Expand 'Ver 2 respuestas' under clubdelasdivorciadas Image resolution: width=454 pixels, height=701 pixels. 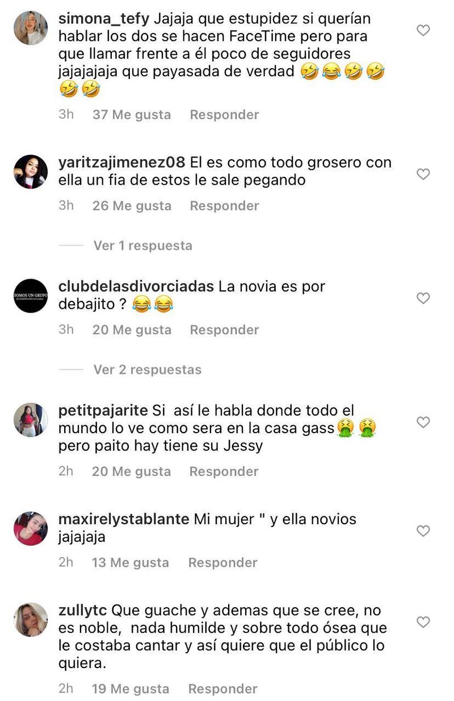point(148,370)
